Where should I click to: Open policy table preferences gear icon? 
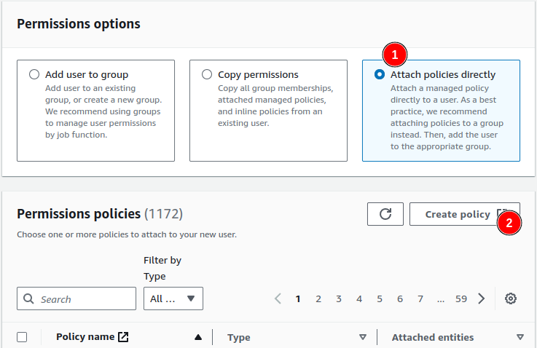(511, 298)
